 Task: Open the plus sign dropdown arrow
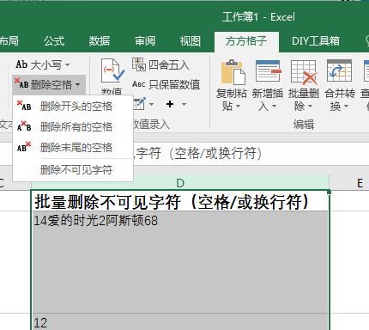[184, 104]
